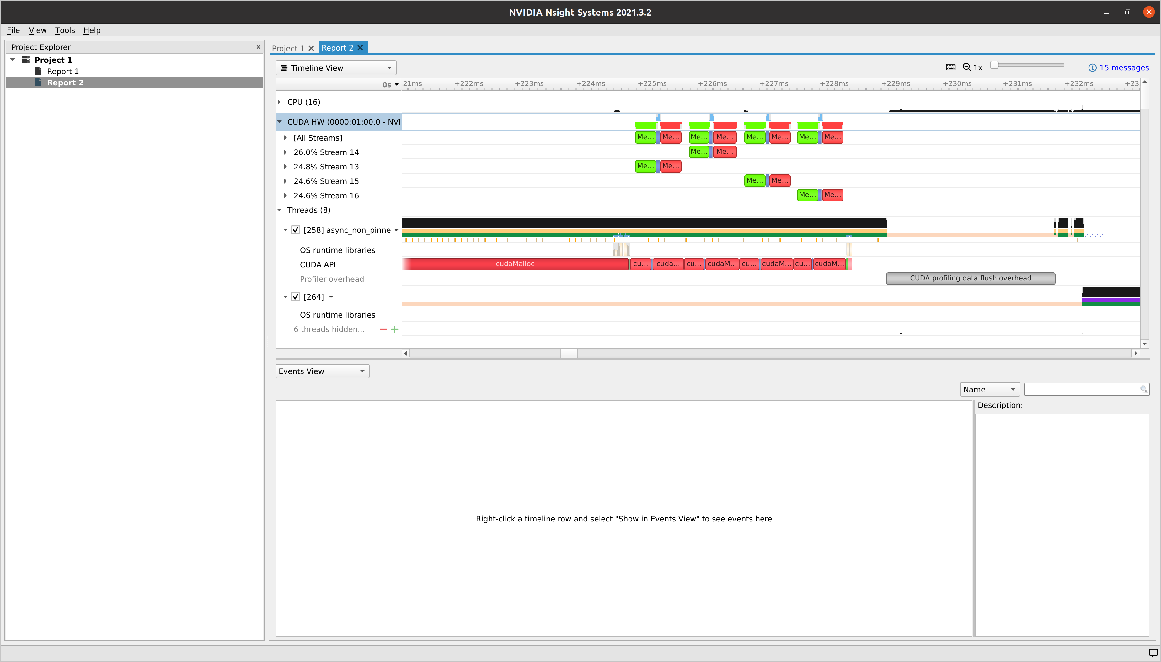Collapse the Threads (8) row
This screenshot has height=662, width=1161.
(x=279, y=210)
